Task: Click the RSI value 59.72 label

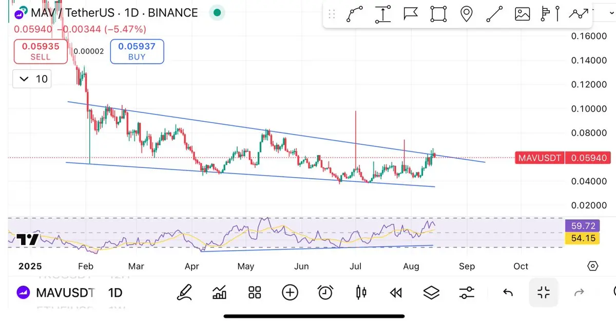Action: tap(583, 226)
